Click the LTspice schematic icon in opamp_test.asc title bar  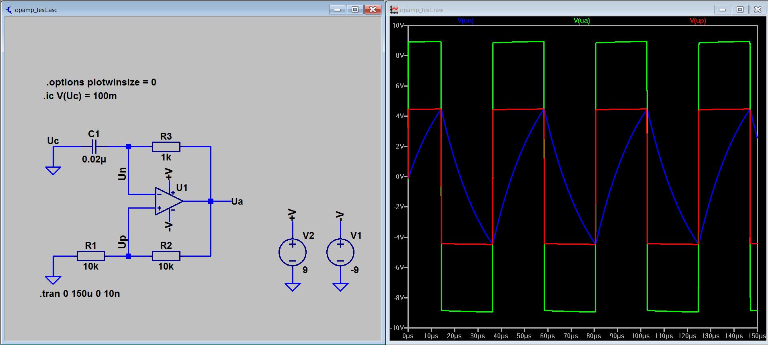9,10
